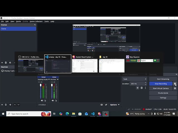This screenshot has width=178, height=133.
Task: Move the source down with the arrow icon
Action: pyautogui.click(x=19, y=105)
